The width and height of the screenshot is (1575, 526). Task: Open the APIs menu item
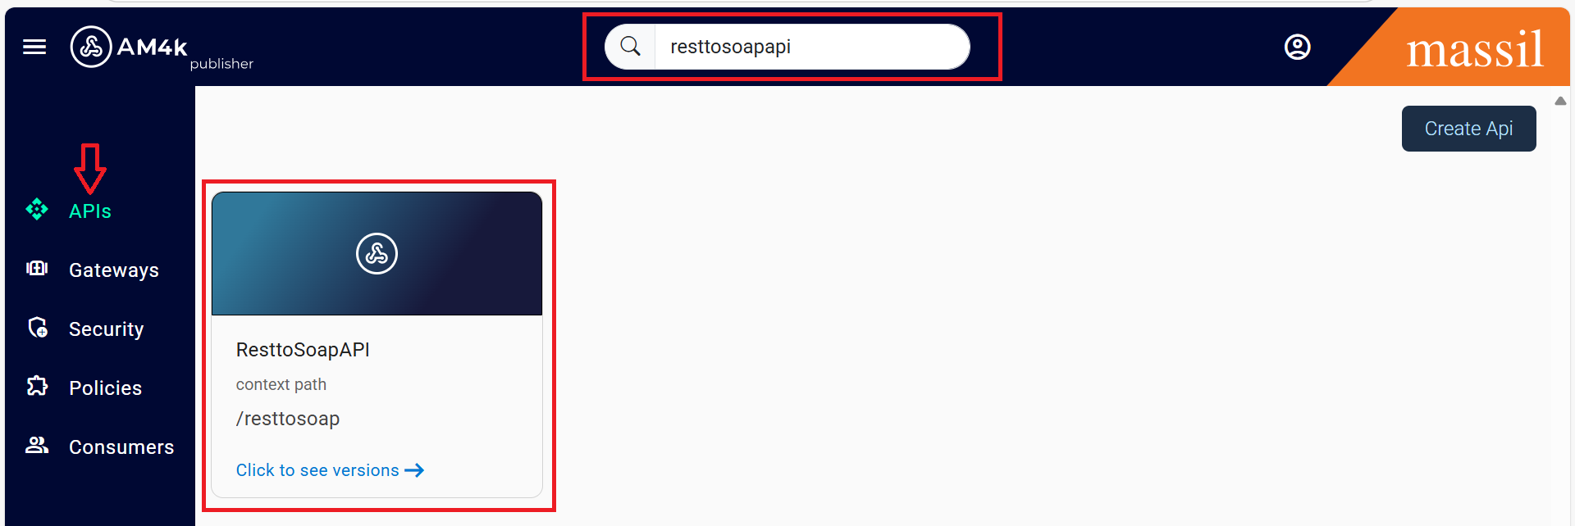point(90,211)
